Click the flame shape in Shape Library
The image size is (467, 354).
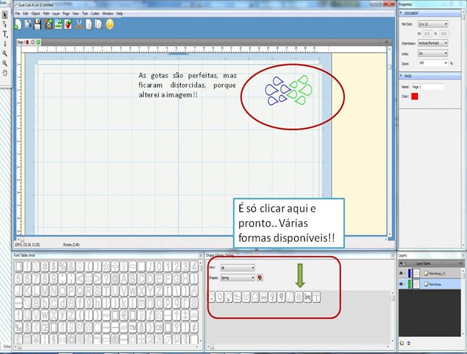click(x=299, y=297)
